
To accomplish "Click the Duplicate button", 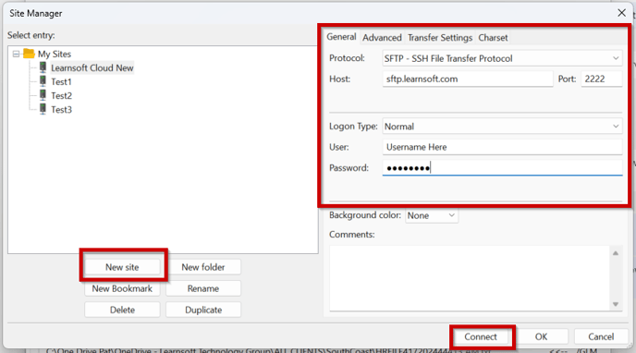I will coord(203,310).
